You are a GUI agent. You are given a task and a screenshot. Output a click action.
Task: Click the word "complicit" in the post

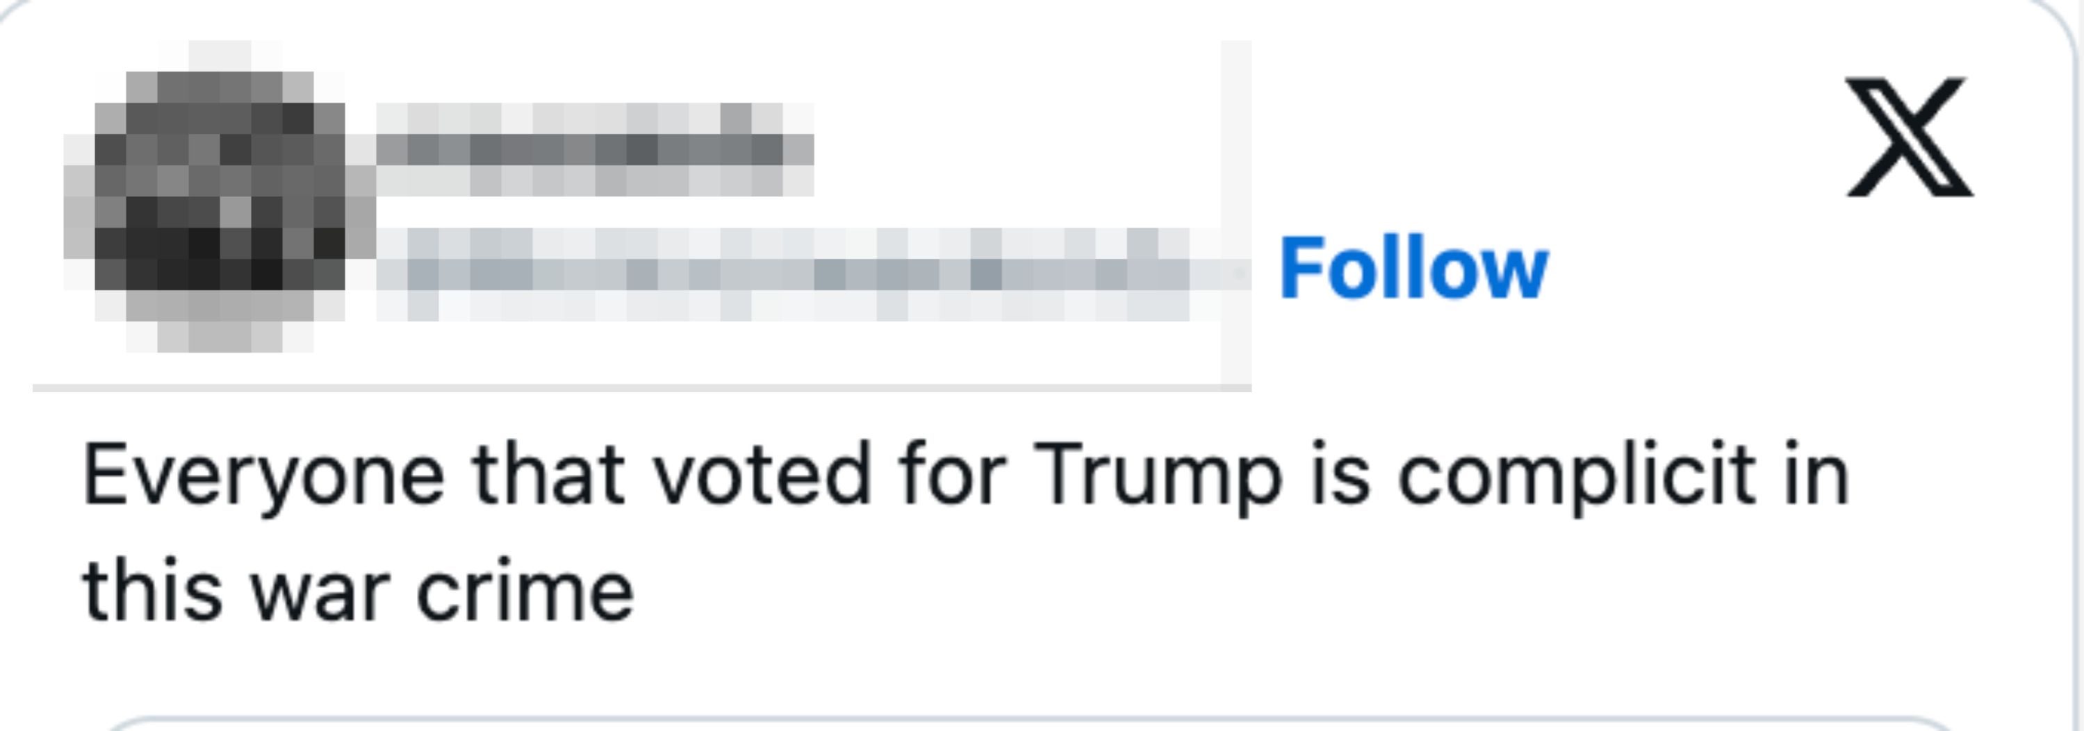pyautogui.click(x=1576, y=477)
